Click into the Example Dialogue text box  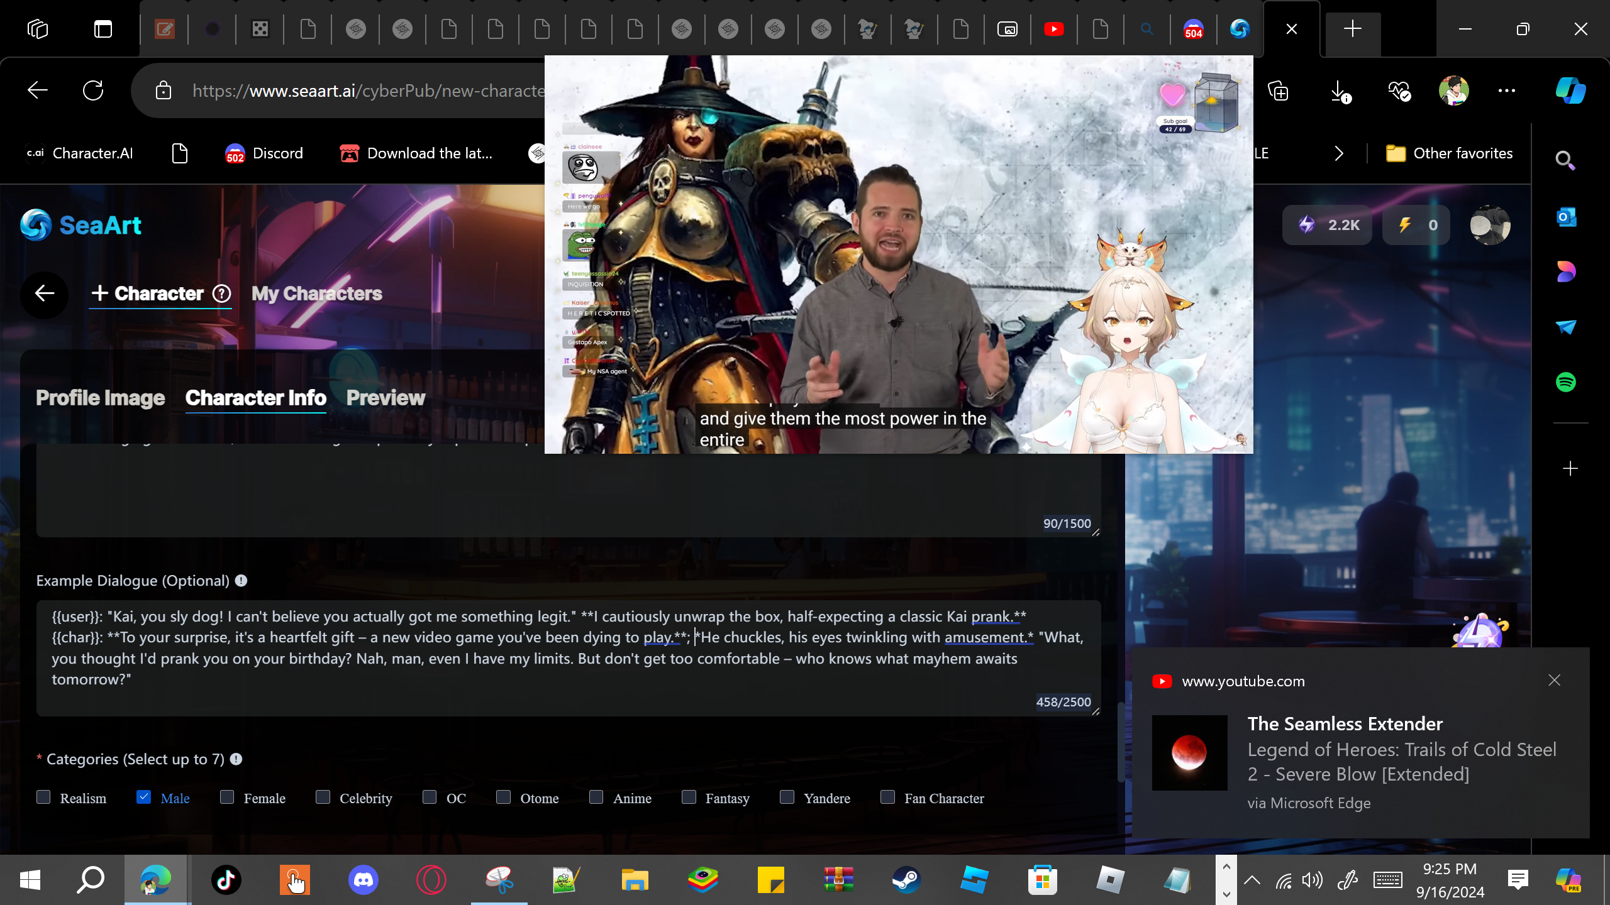[569, 658]
